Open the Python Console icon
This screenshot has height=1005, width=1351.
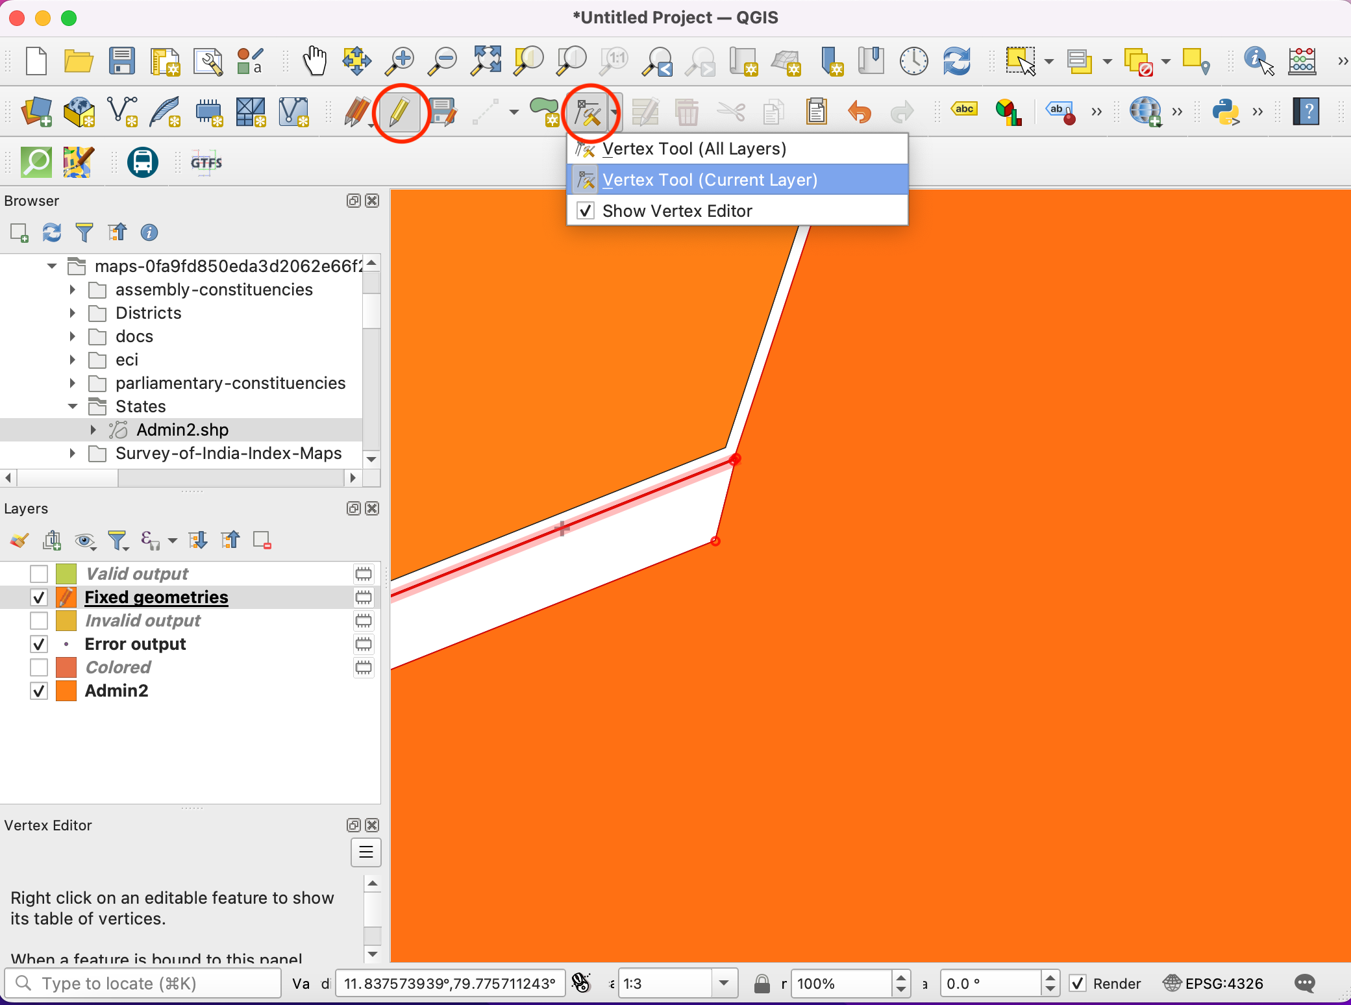[1225, 112]
